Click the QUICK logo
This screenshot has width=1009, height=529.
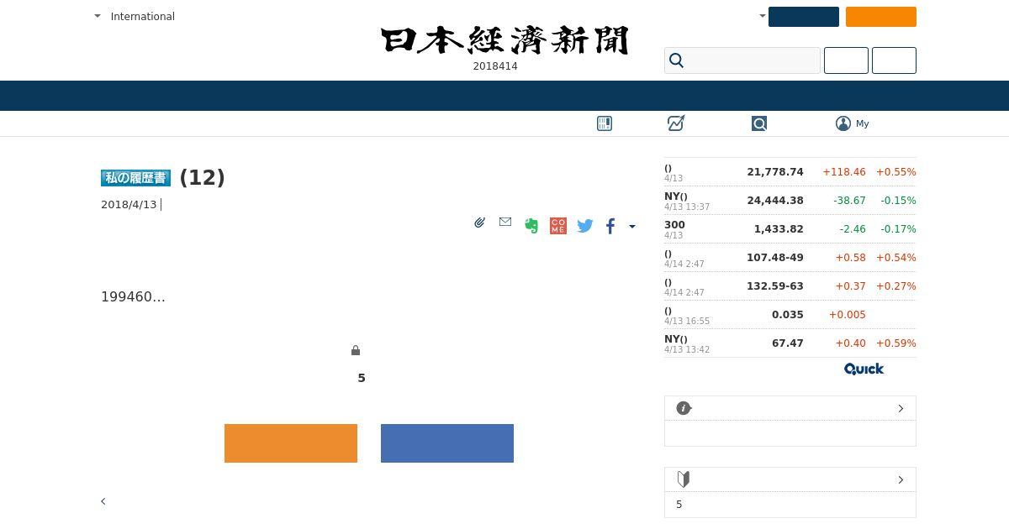coord(864,369)
